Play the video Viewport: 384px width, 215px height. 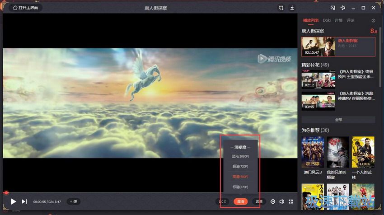click(14, 201)
